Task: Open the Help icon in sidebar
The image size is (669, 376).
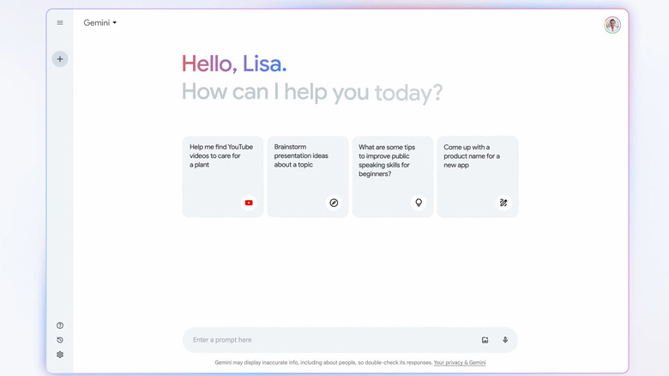Action: pyautogui.click(x=60, y=325)
